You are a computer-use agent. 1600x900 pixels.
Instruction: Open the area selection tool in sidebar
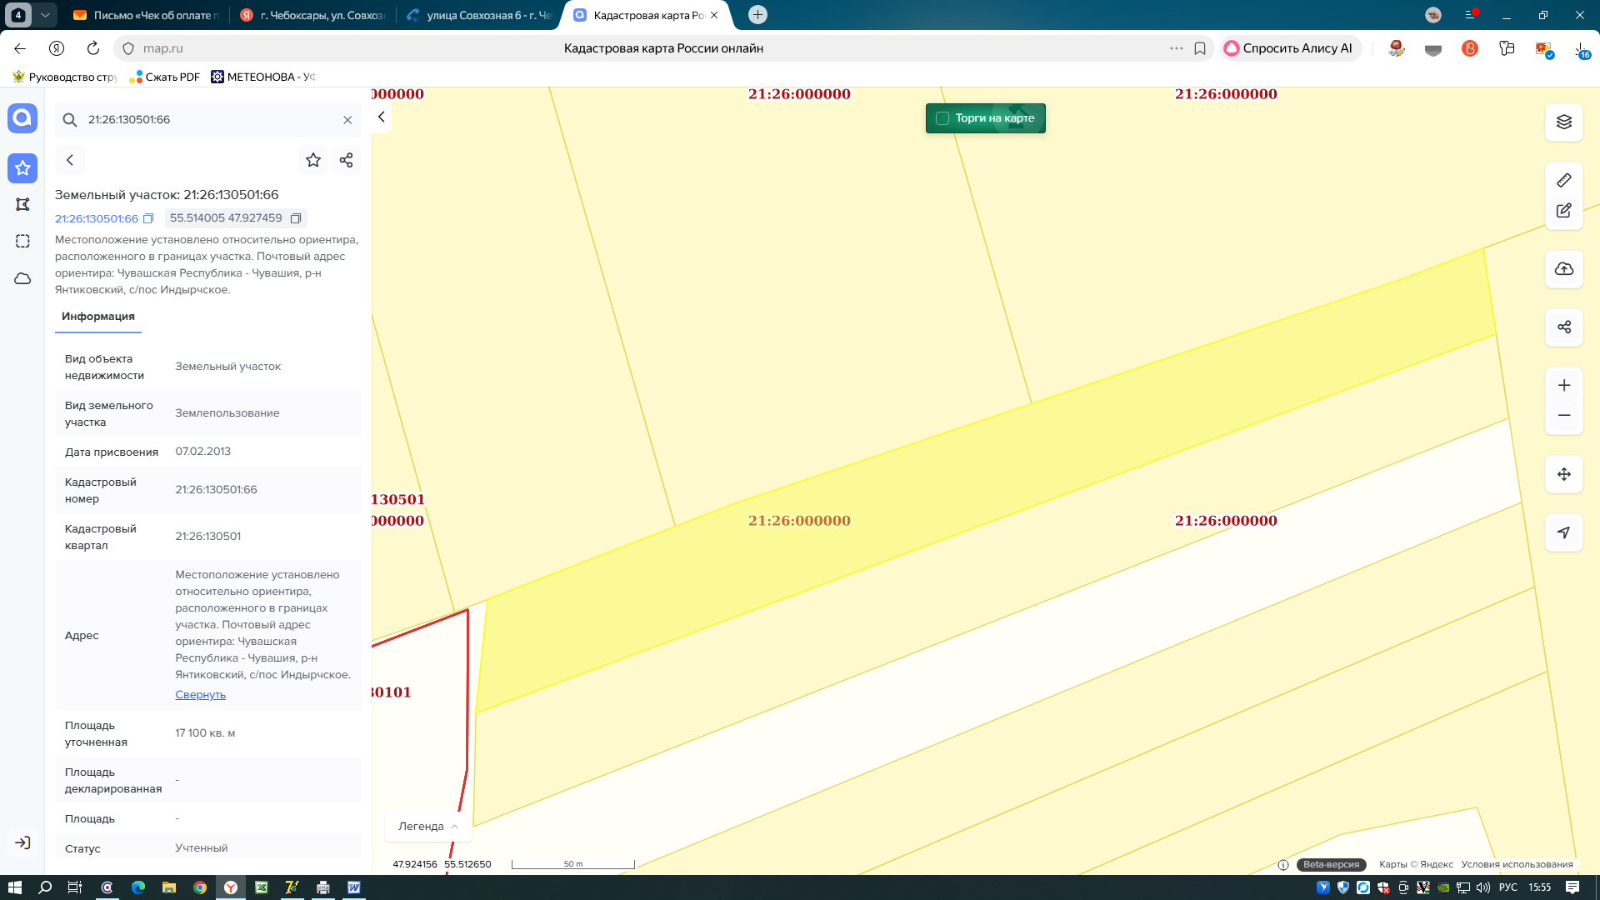(22, 241)
